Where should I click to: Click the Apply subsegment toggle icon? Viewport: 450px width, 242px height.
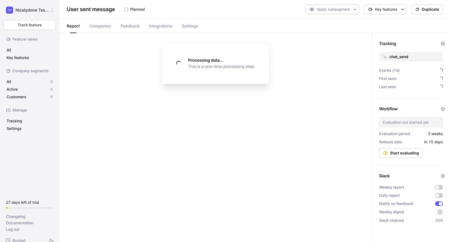point(312,10)
